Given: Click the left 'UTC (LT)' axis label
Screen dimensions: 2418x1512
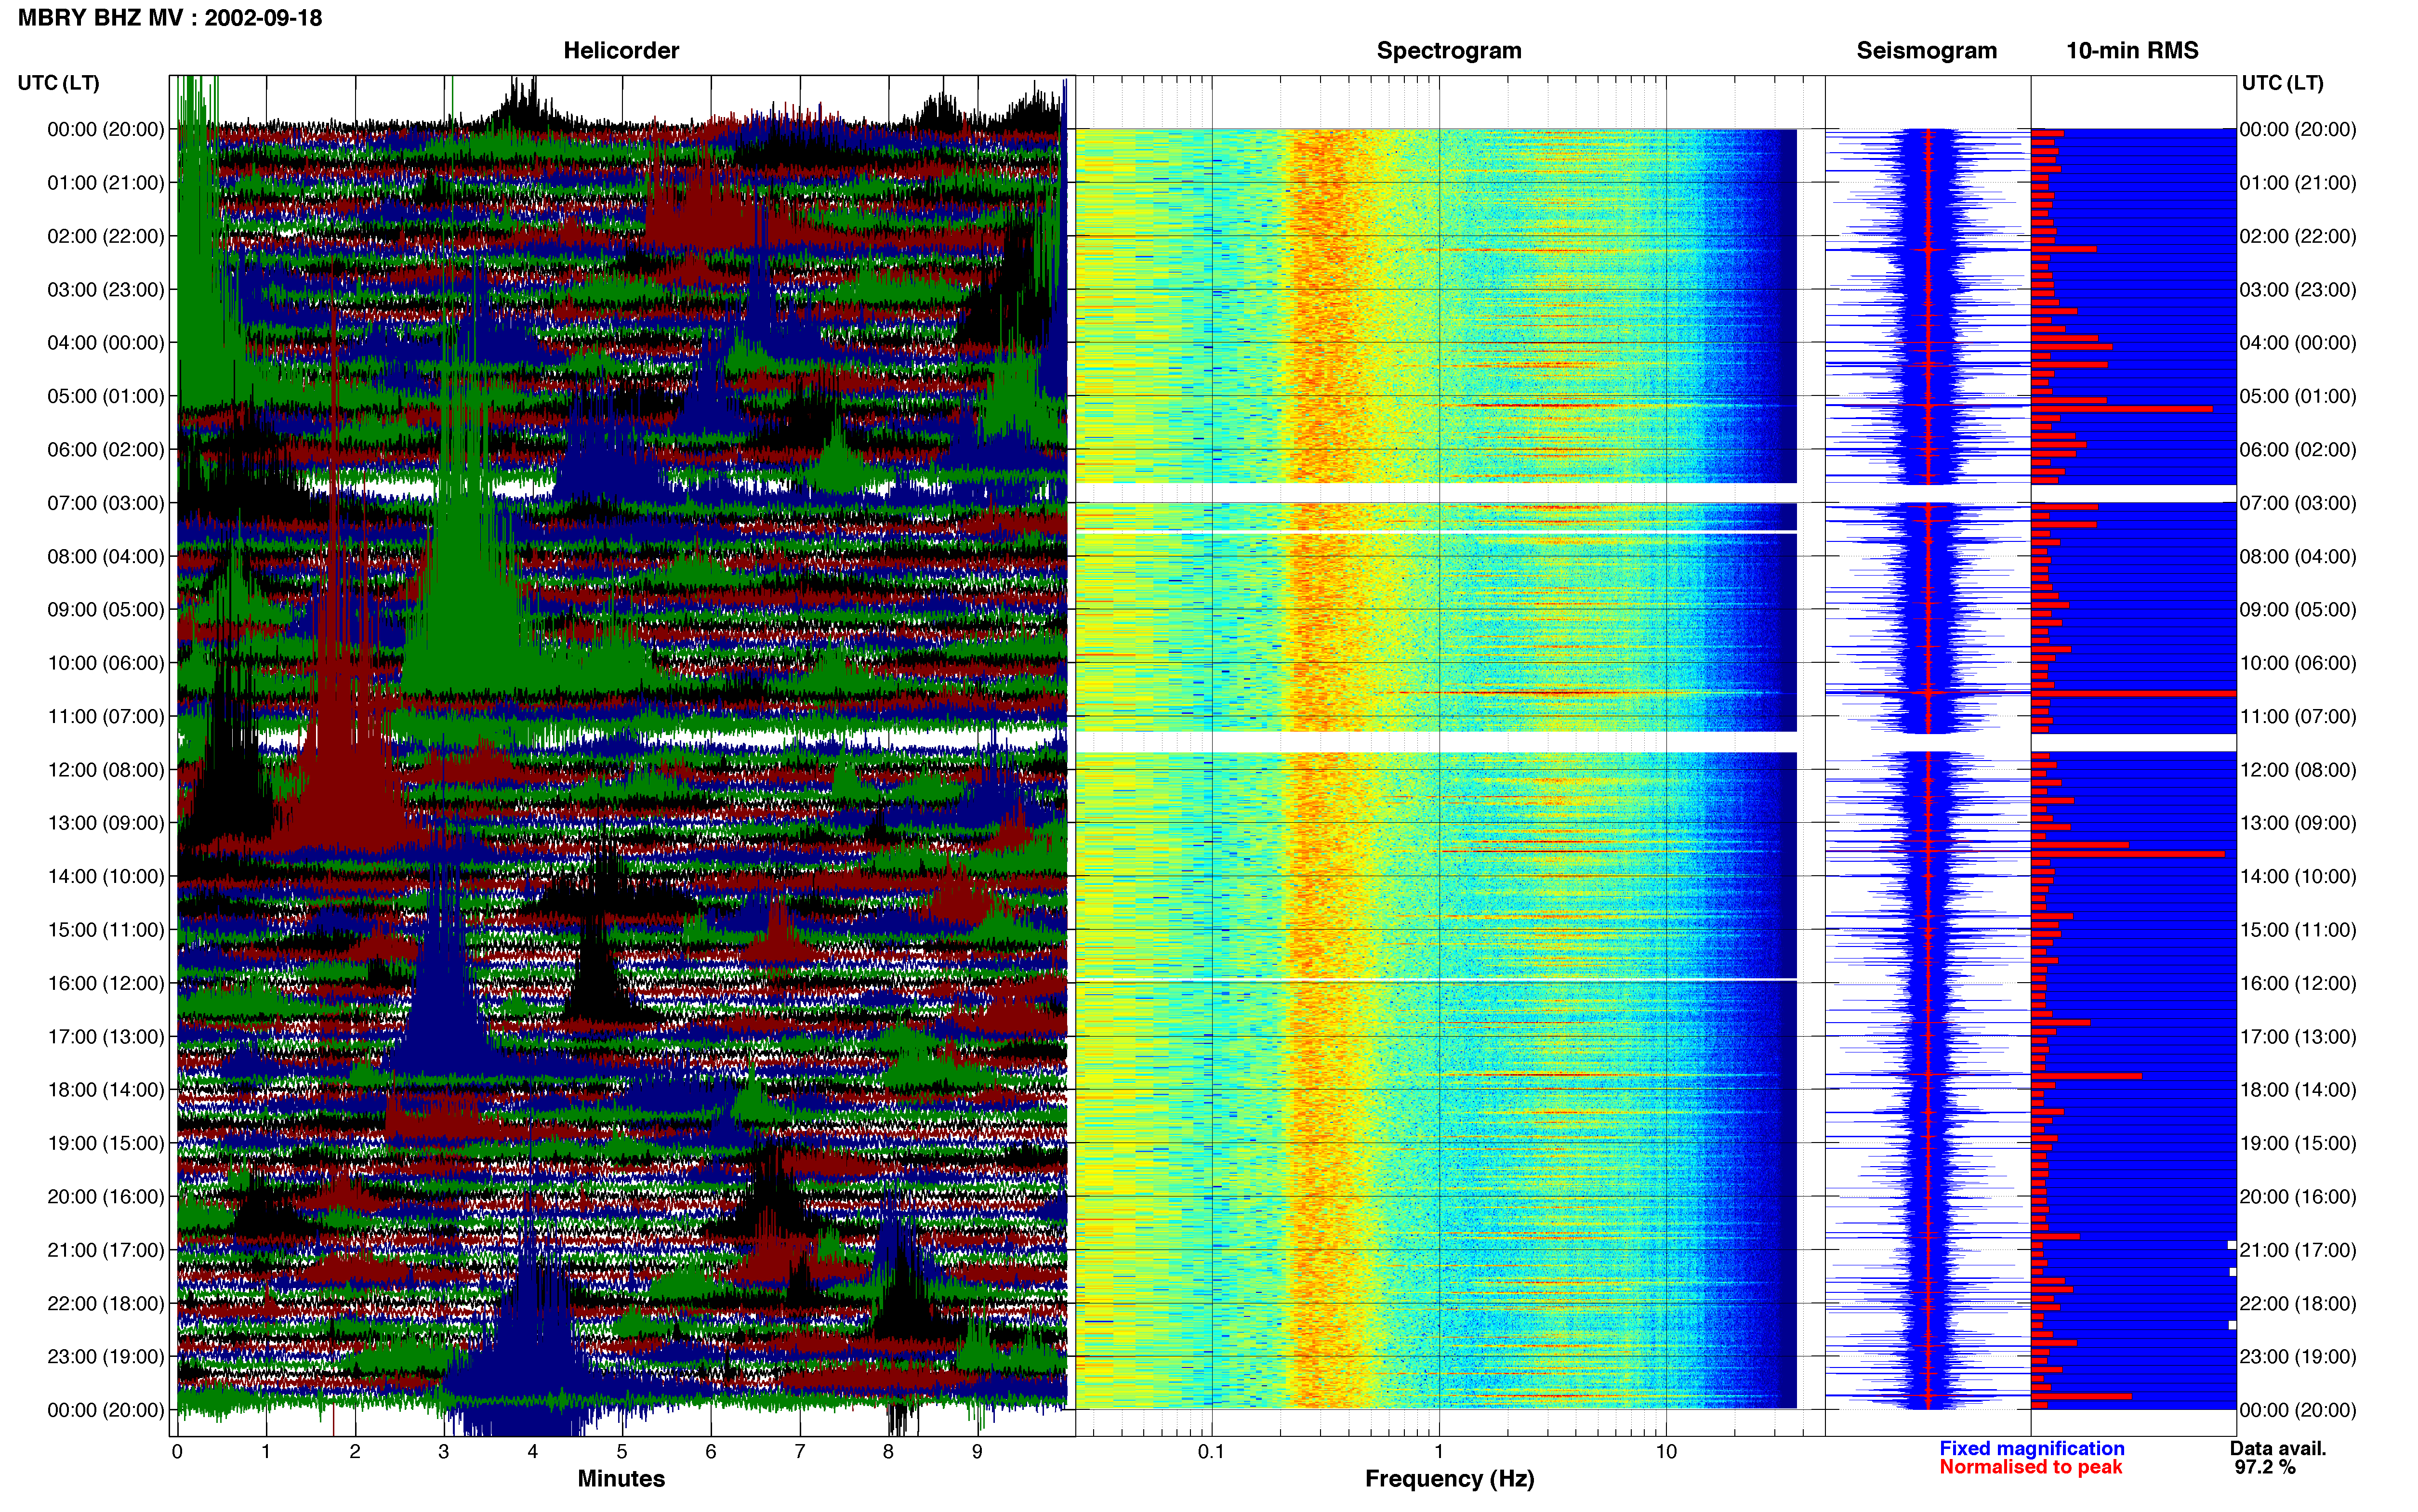Looking at the screenshot, I should click(x=59, y=83).
